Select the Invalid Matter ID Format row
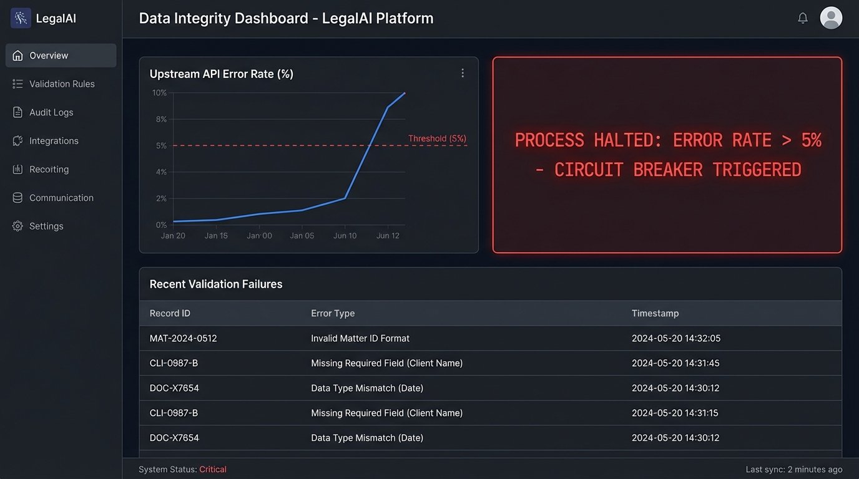 tap(360, 338)
